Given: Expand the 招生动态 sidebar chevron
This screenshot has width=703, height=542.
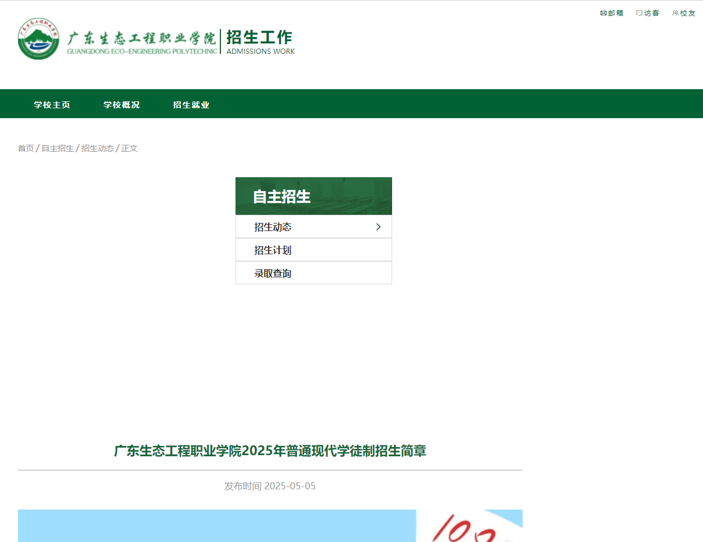Looking at the screenshot, I should click(x=379, y=226).
